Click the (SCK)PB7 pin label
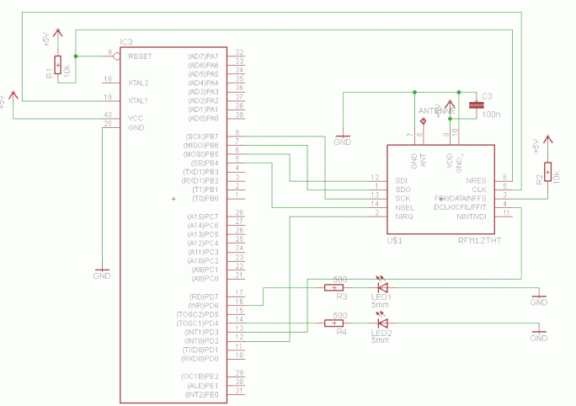 (202, 136)
